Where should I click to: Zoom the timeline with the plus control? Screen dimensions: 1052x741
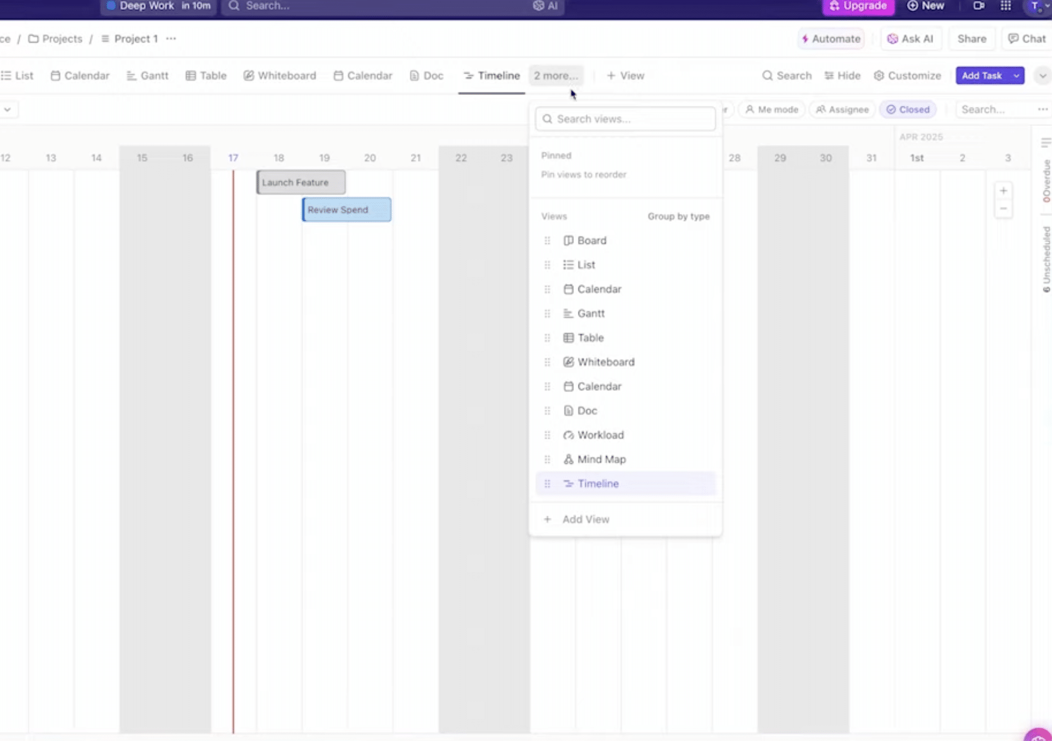1003,190
